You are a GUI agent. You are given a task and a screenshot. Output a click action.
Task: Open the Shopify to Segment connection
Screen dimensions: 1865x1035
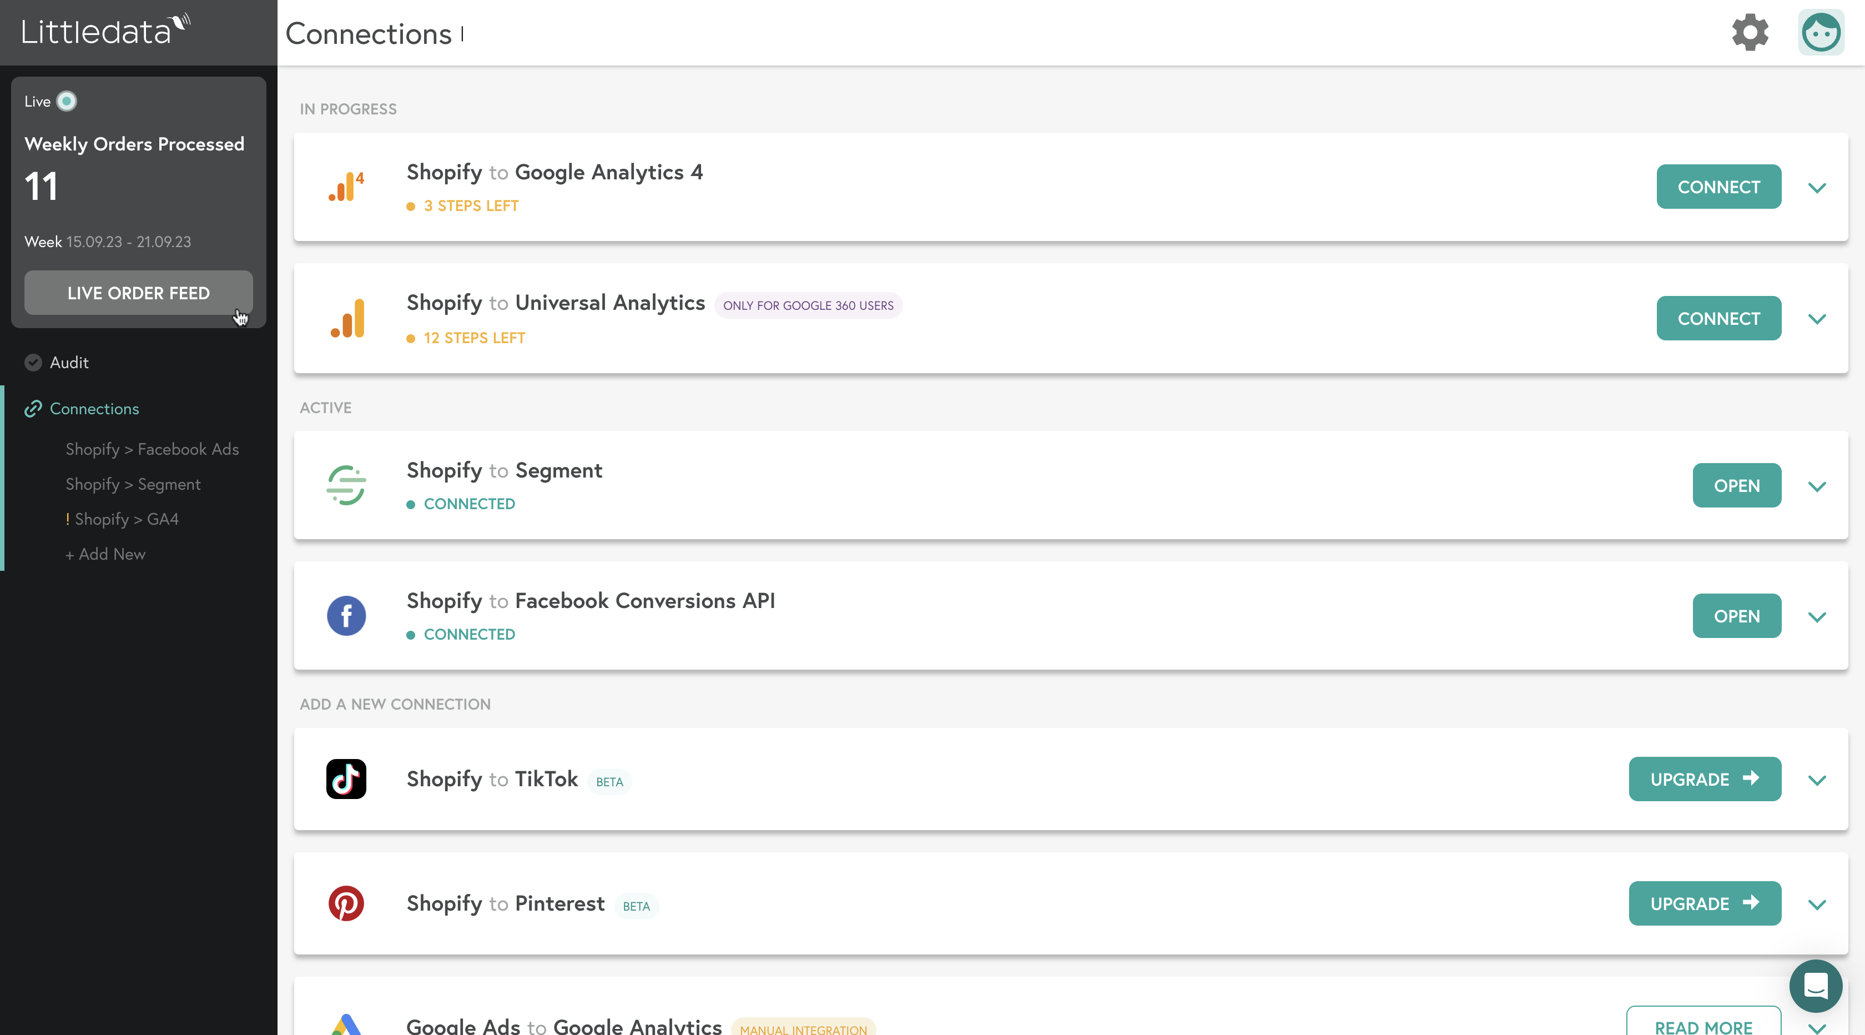click(x=1737, y=485)
